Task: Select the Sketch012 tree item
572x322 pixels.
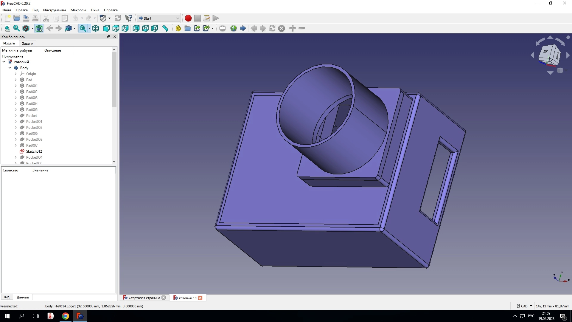Action: coord(34,151)
